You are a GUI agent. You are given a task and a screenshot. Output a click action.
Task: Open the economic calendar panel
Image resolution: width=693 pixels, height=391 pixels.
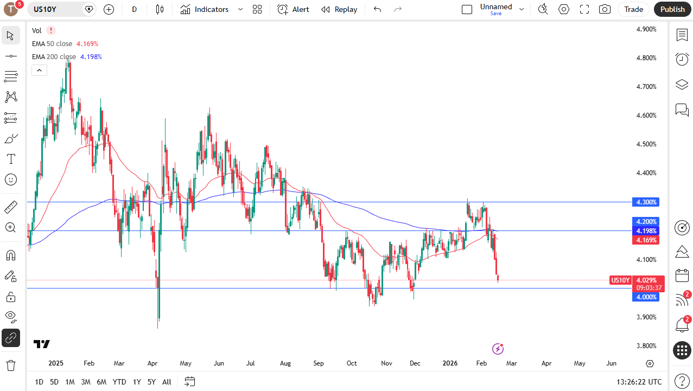point(682,275)
